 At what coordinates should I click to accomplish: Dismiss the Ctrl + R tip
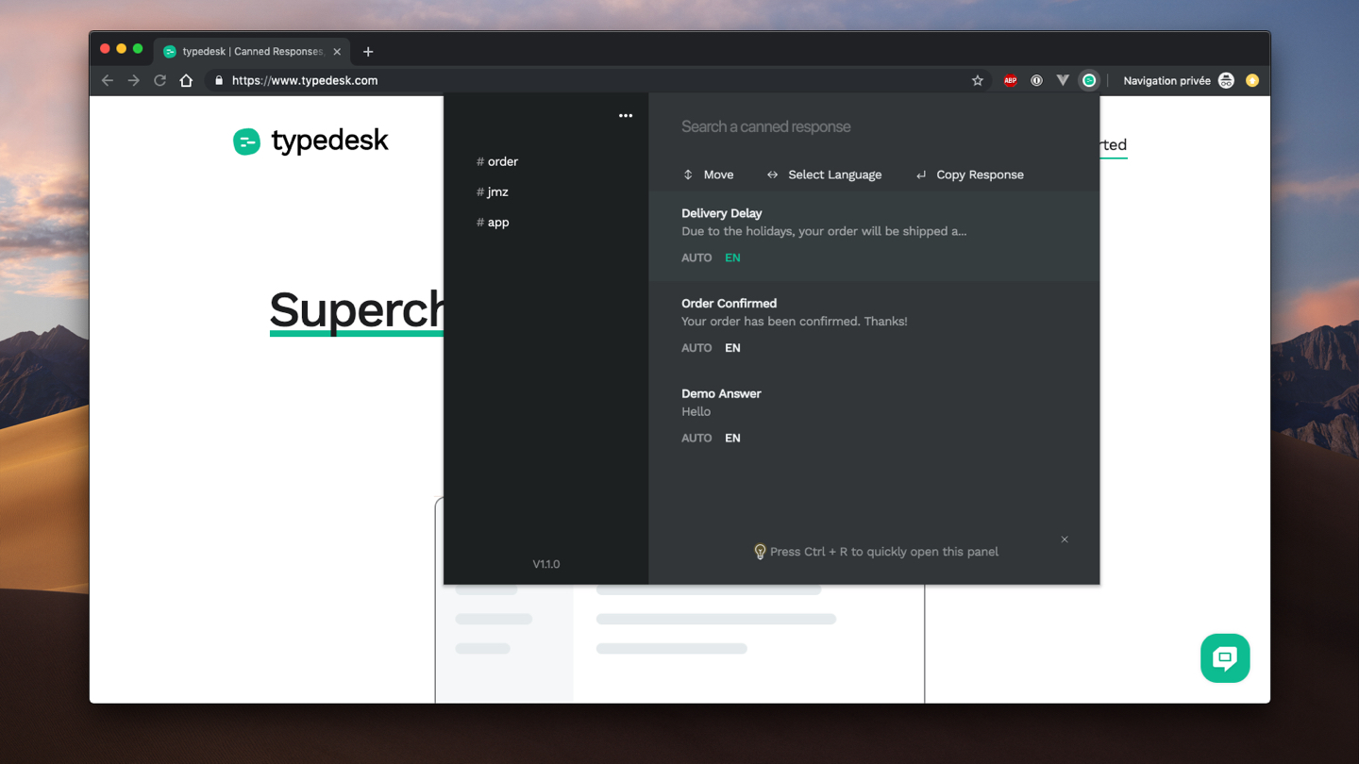point(1065,540)
